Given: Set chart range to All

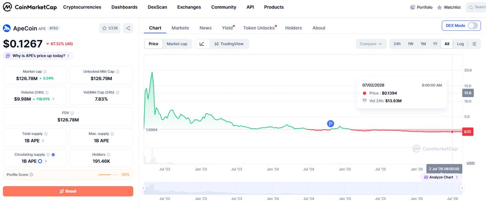Looking at the screenshot, I should tap(447, 44).
